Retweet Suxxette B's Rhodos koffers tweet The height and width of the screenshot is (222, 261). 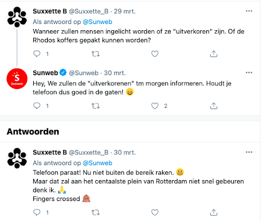[96, 54]
